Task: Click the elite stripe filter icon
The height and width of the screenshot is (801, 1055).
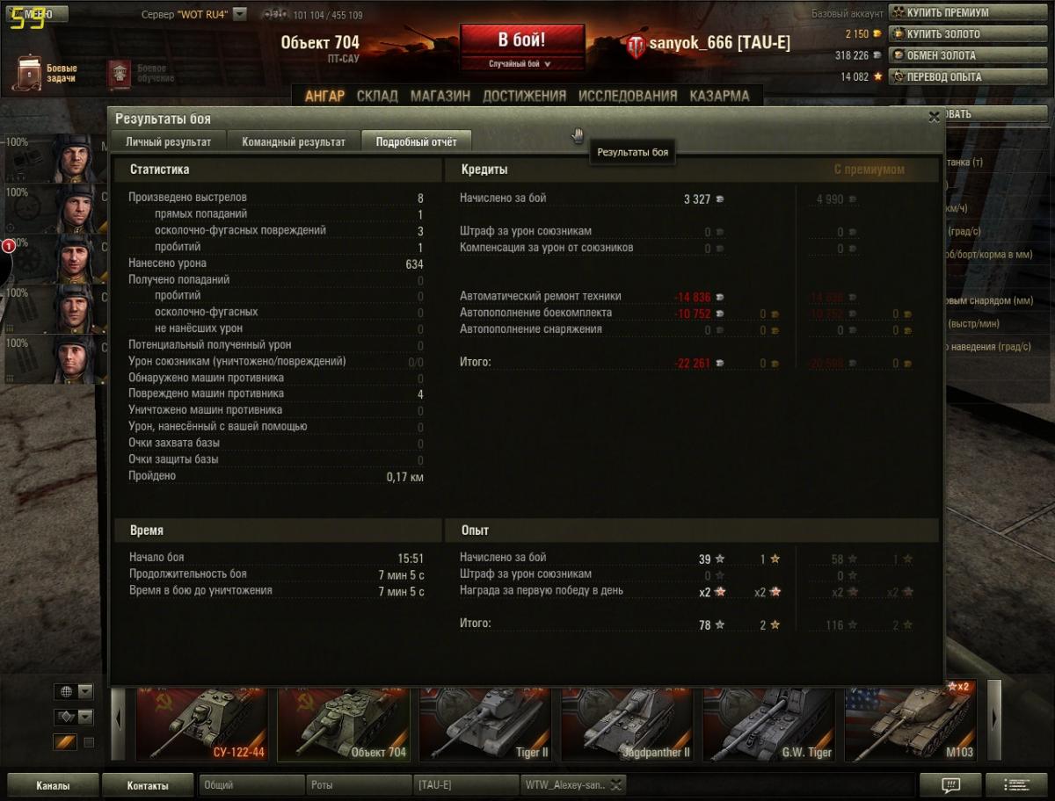Action: [65, 742]
